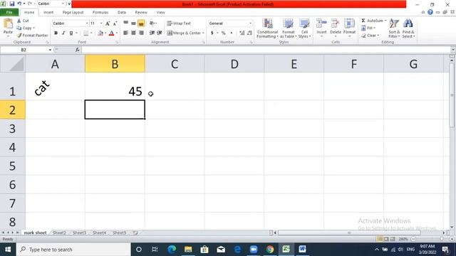Open the File tab
The image size is (456, 256).
click(9, 12)
